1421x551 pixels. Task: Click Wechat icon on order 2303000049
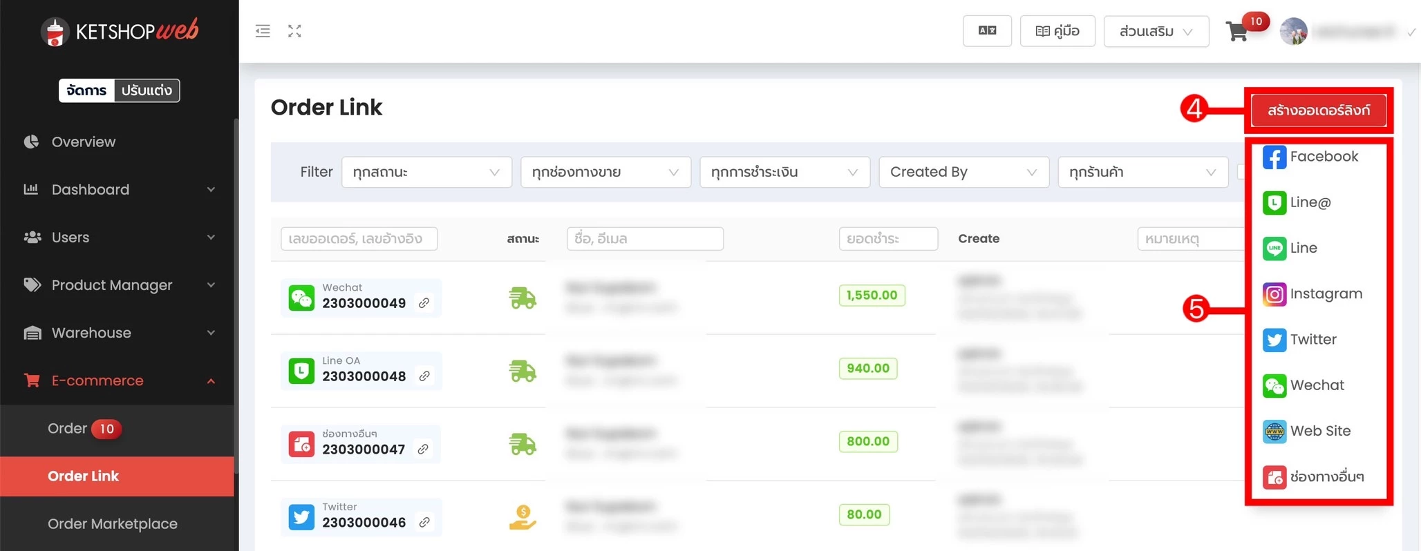[301, 298]
